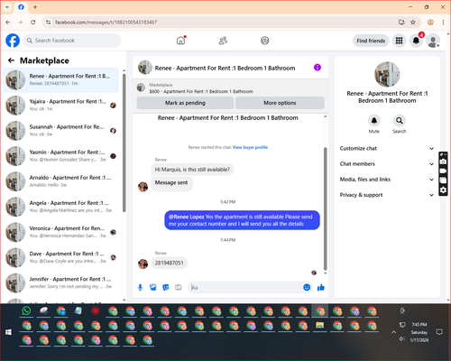Click the taskbar volume speaker icon

(x=402, y=339)
